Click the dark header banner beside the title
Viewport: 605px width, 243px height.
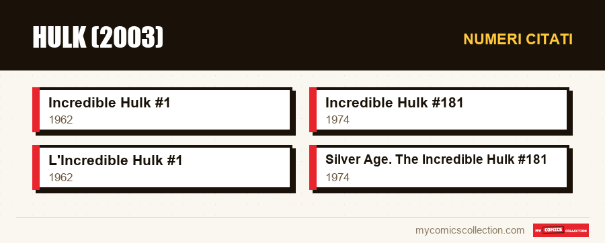click(x=309, y=37)
